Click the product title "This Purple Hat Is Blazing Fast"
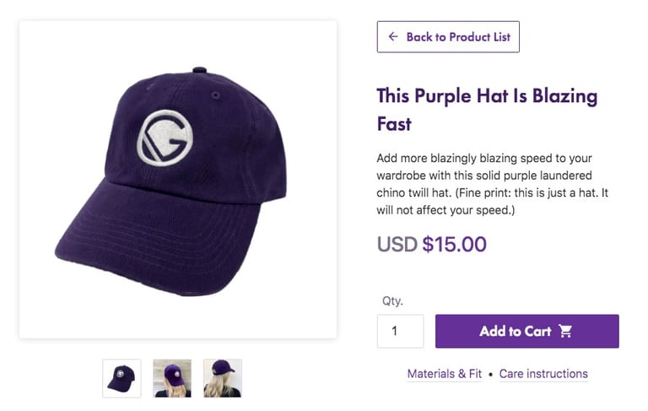This screenshot has width=648, height=411. [x=486, y=109]
